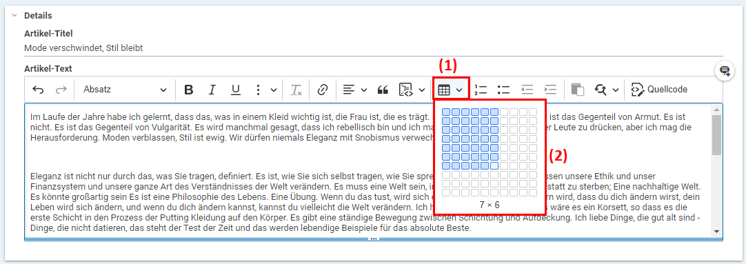Viewport: 746px width, 264px height.
Task: Toggle italic formatting
Action: click(x=212, y=90)
